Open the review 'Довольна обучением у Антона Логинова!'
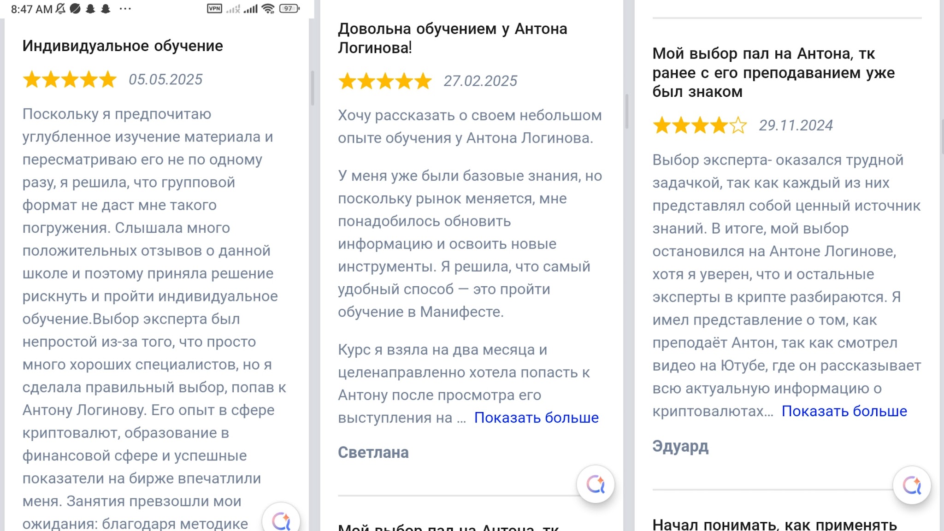 tap(452, 38)
